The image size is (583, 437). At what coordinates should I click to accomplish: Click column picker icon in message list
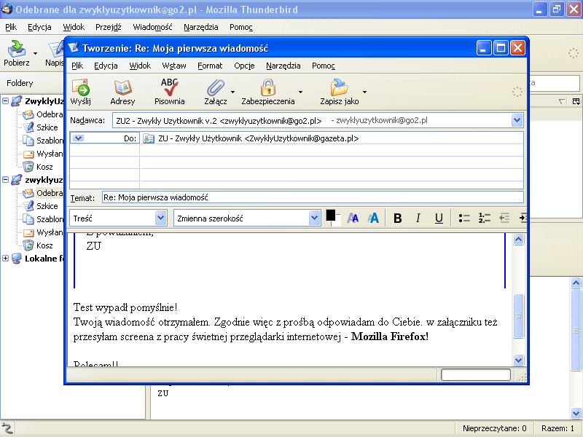click(x=576, y=101)
